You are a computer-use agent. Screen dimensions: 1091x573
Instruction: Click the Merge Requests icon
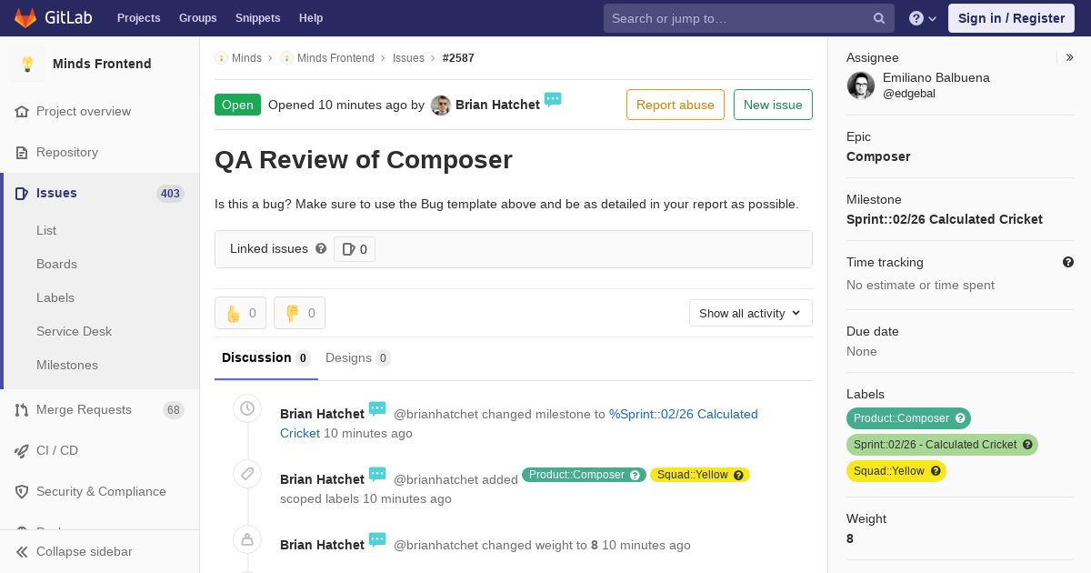coord(22,409)
